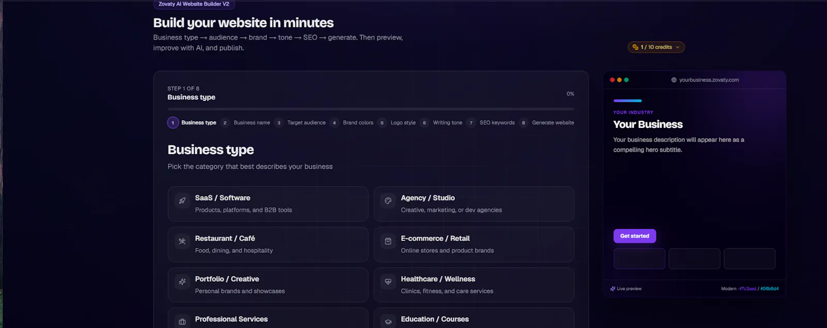Image resolution: width=827 pixels, height=328 pixels.
Task: Click the Zovaty AI Website Builder V2 badge
Action: pos(194,4)
